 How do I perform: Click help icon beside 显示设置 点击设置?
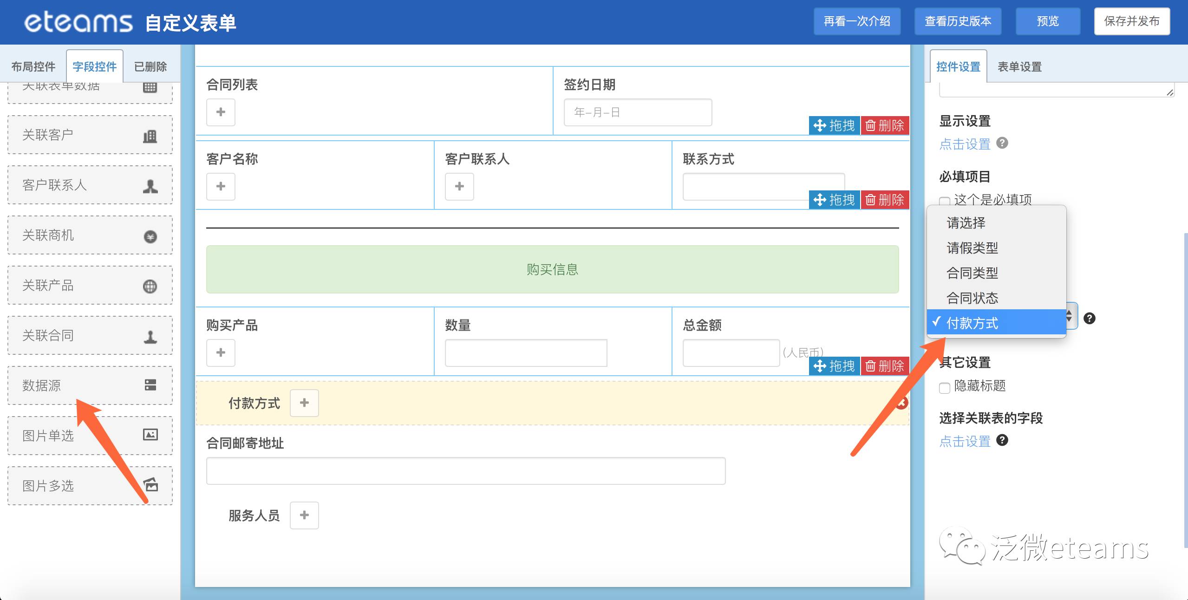[x=1002, y=143]
